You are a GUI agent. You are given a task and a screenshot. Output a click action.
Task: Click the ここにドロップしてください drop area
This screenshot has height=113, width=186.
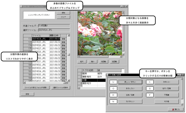click(x=39, y=15)
